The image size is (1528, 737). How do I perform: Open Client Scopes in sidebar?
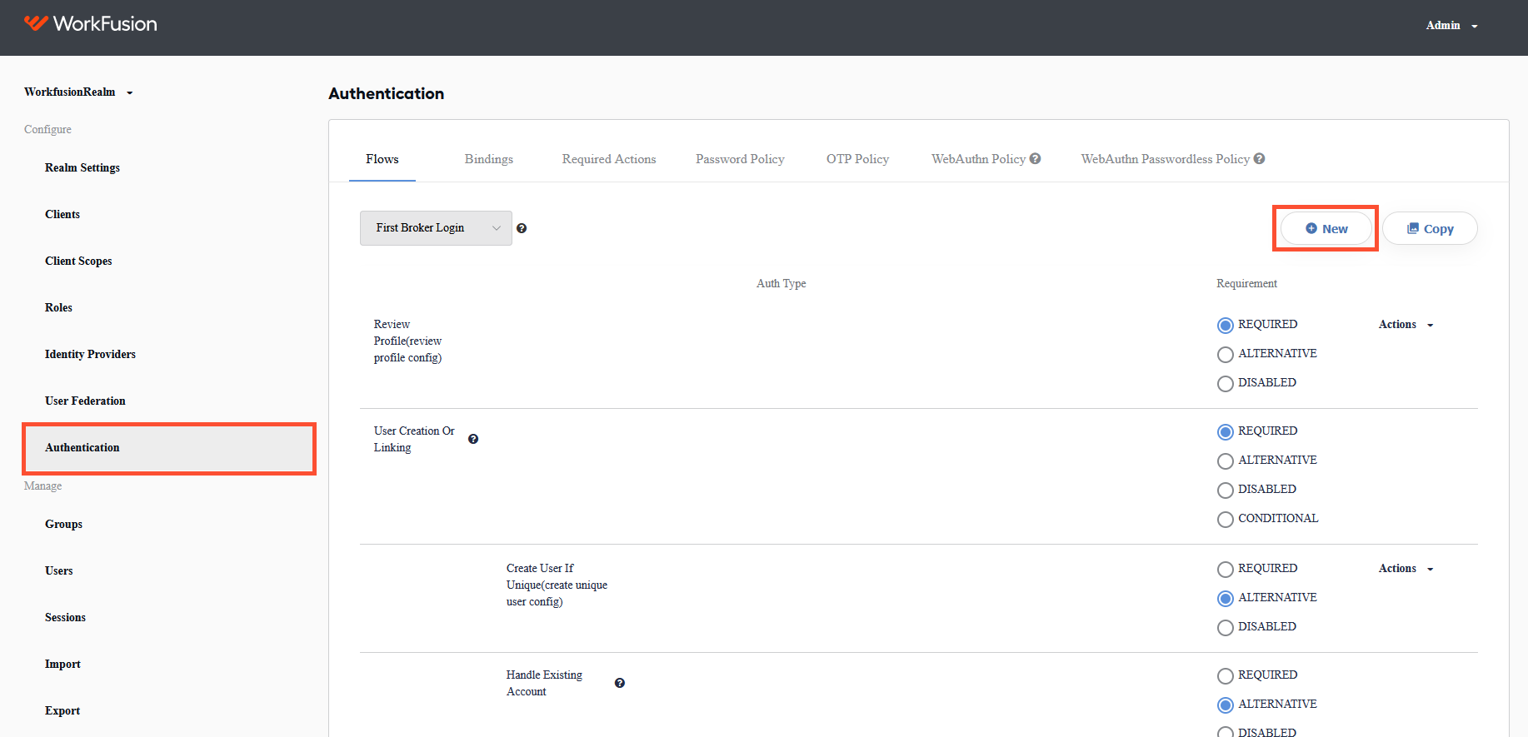click(x=78, y=261)
